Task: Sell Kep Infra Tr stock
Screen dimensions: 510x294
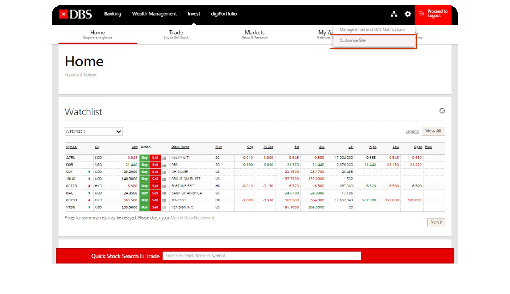Action: (155, 158)
